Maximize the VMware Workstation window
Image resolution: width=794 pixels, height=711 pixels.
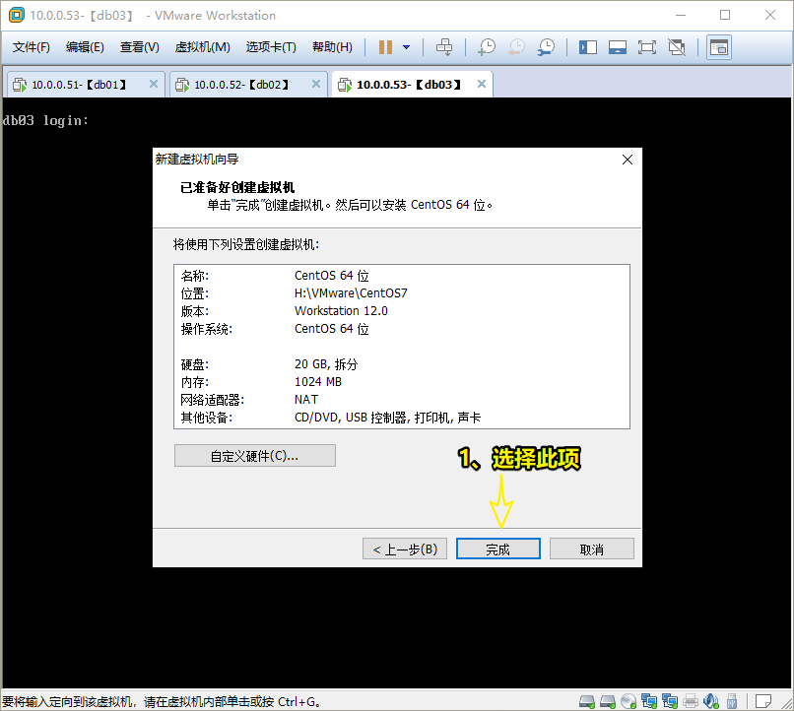coord(725,15)
